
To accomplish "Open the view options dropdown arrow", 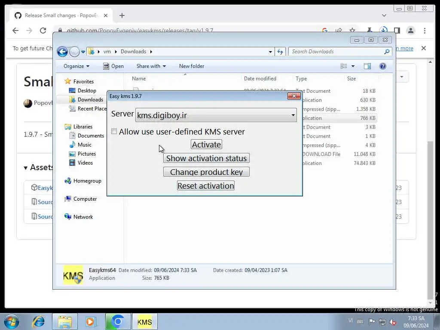I will click(353, 66).
